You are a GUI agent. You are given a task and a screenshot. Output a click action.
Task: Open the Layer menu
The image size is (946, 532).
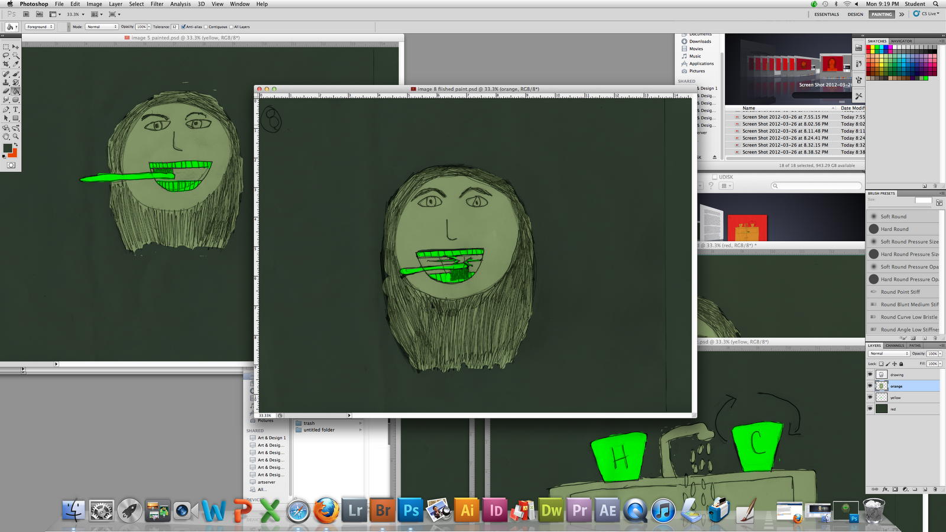pos(116,4)
